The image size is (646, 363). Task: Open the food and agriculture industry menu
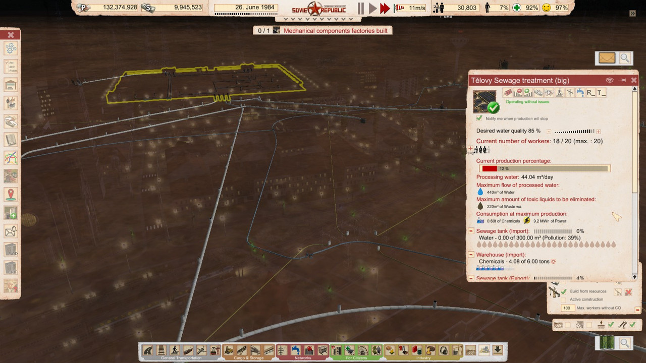(390, 350)
